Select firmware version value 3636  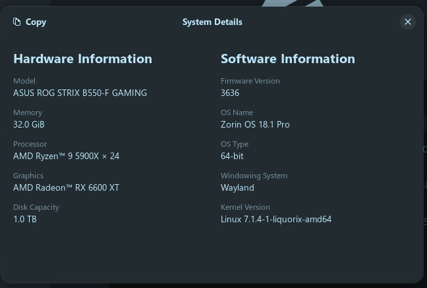(230, 93)
